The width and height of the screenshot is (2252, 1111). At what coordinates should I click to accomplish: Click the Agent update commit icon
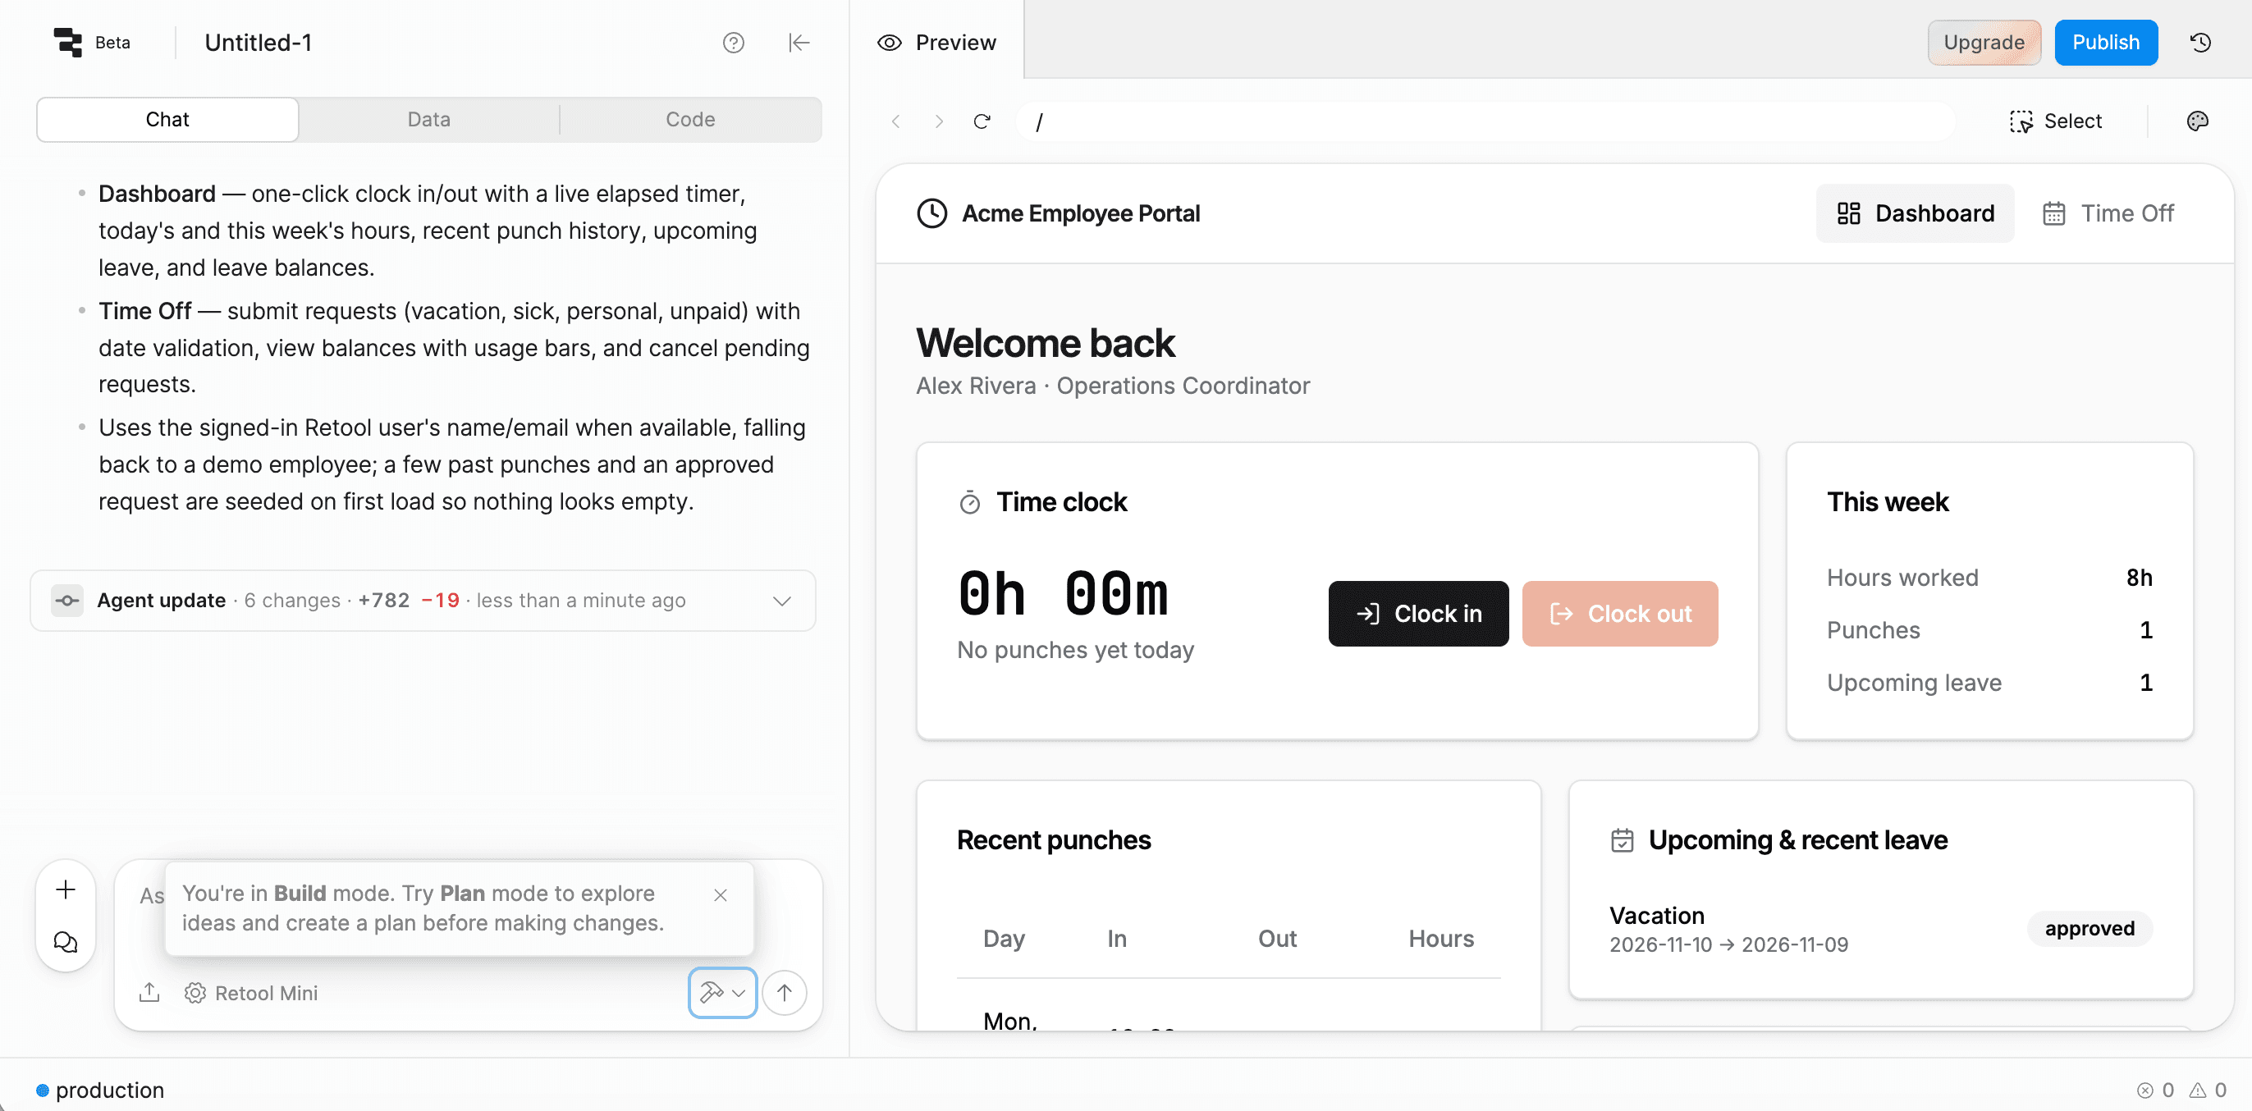click(x=66, y=601)
